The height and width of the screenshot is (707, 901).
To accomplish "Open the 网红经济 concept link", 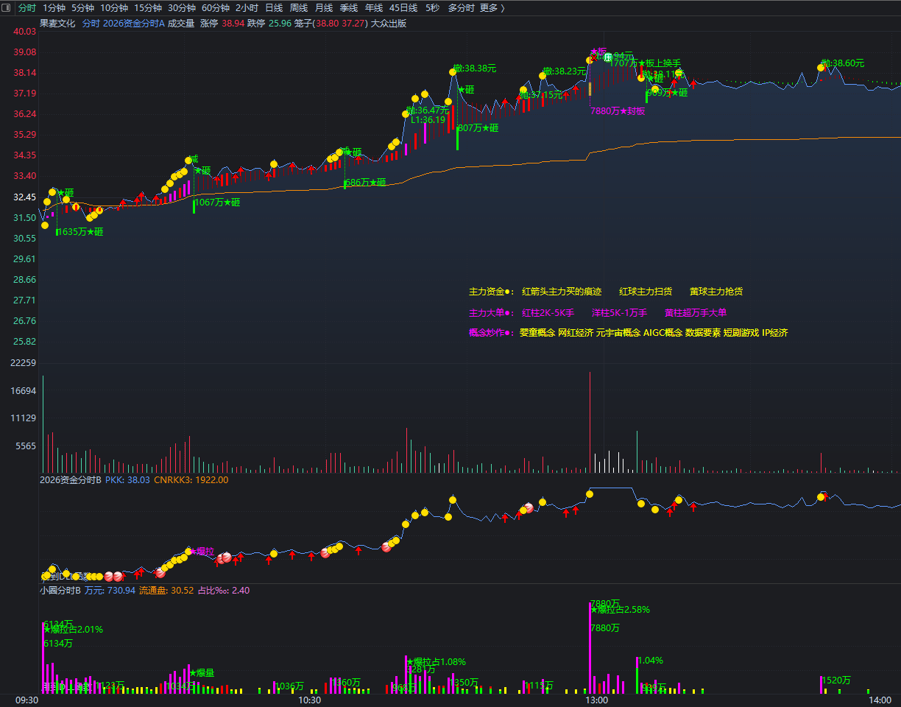I will [x=576, y=333].
